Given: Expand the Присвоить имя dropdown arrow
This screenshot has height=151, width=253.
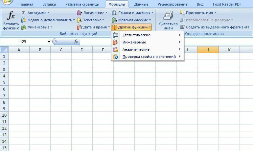Looking at the screenshot, I should 215,13.
